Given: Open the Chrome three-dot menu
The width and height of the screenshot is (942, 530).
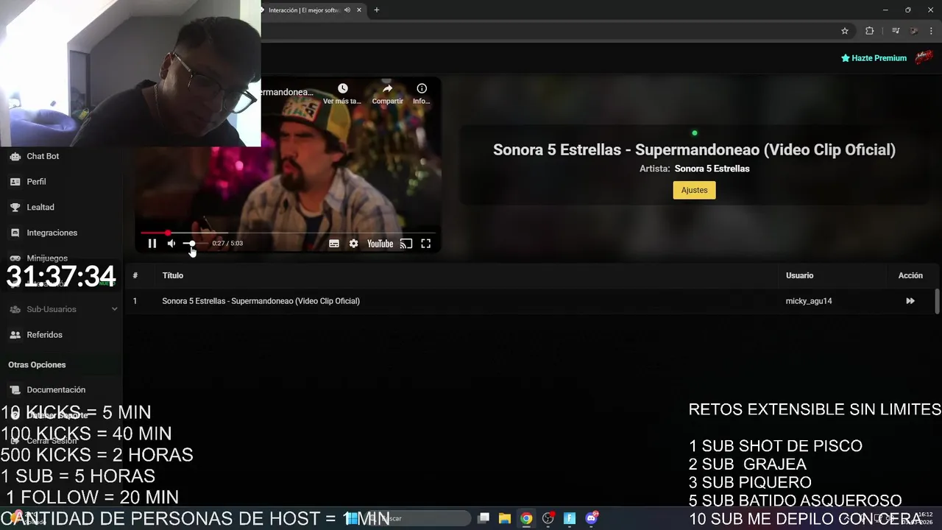Looking at the screenshot, I should (x=931, y=31).
